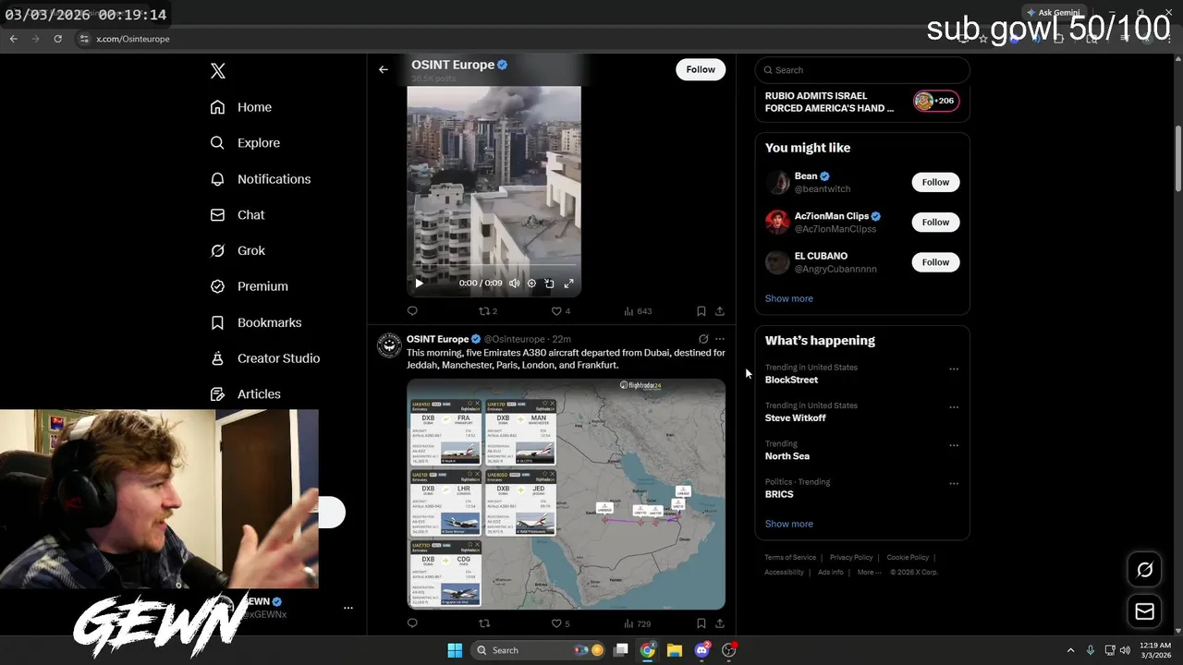Bookmark the video post
Image resolution: width=1183 pixels, height=665 pixels.
(701, 311)
